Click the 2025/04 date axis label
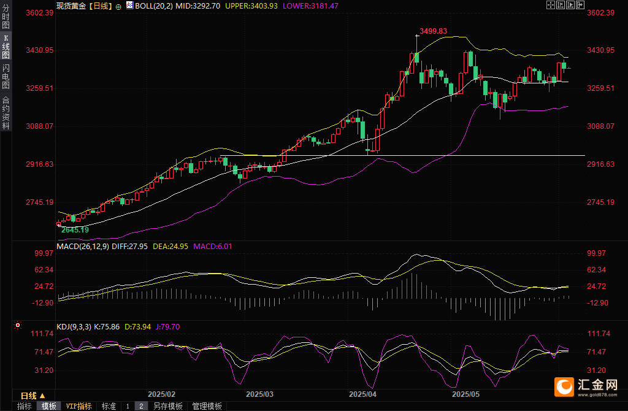 (x=362, y=394)
